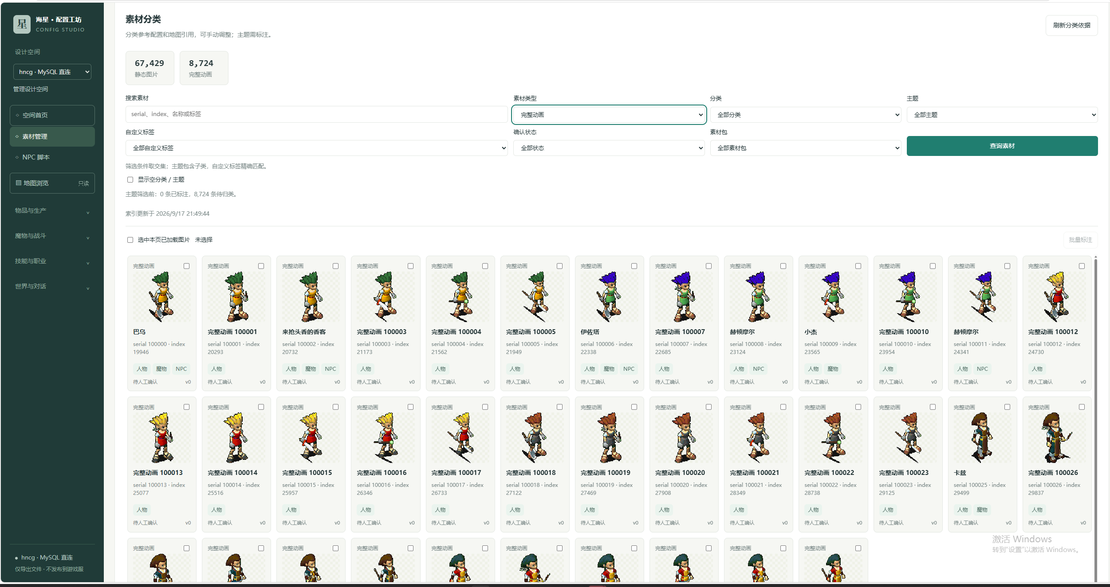Click the map icon beside 地图浏览

tap(18, 183)
